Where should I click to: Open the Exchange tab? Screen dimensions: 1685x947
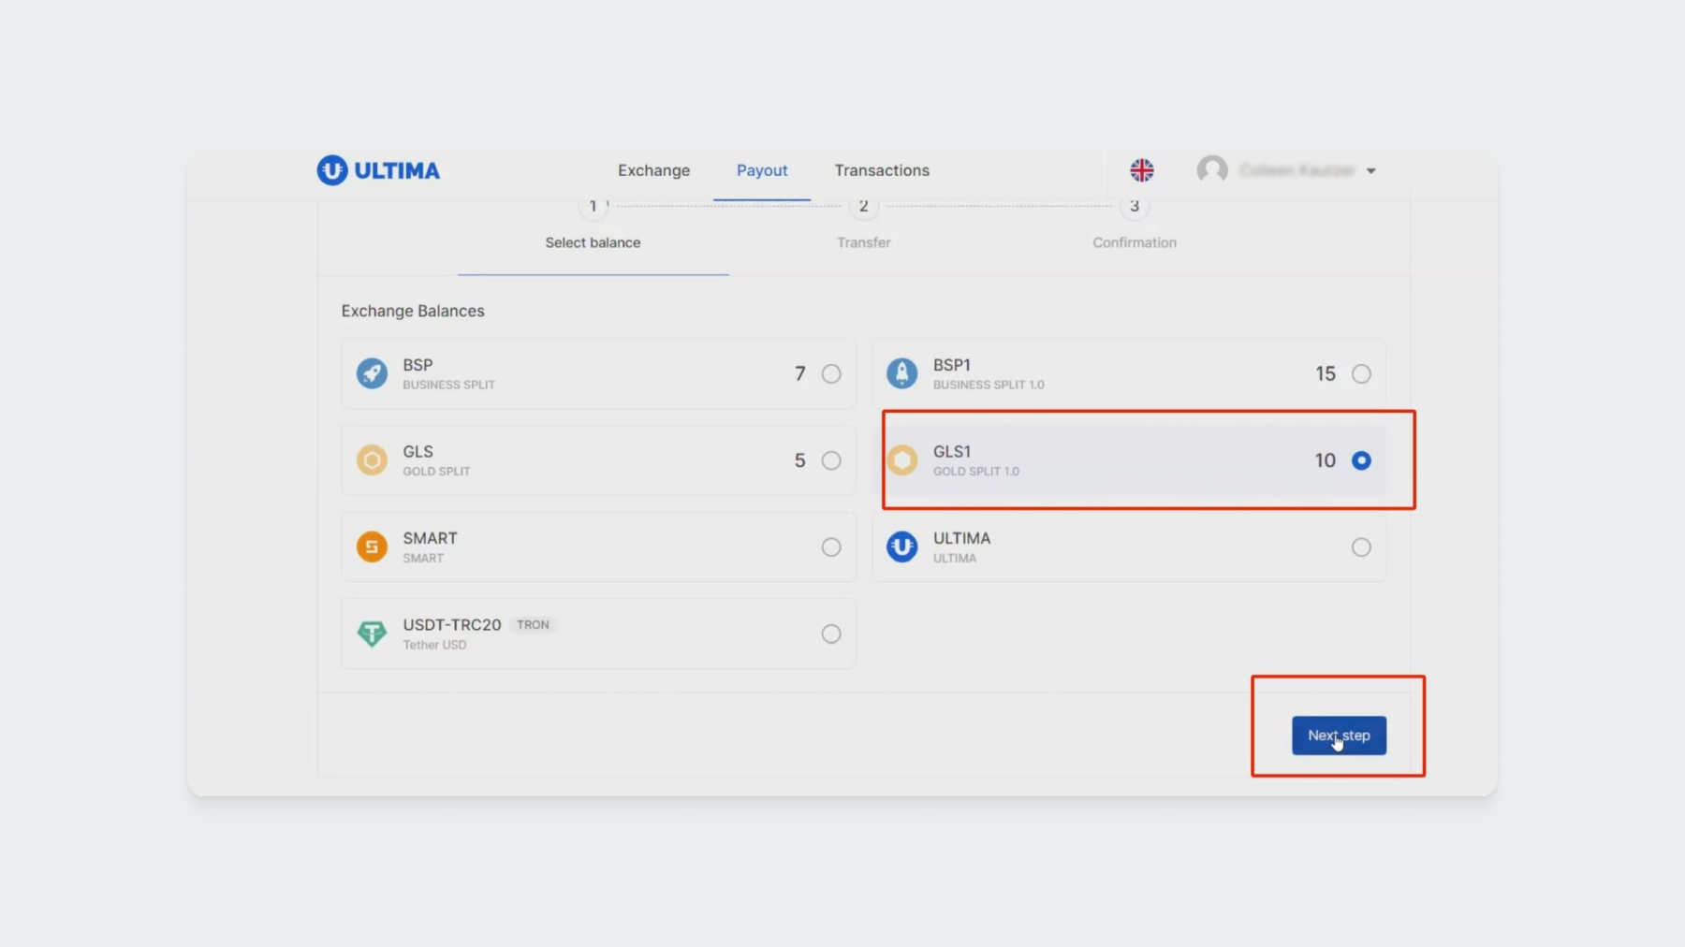point(653,170)
